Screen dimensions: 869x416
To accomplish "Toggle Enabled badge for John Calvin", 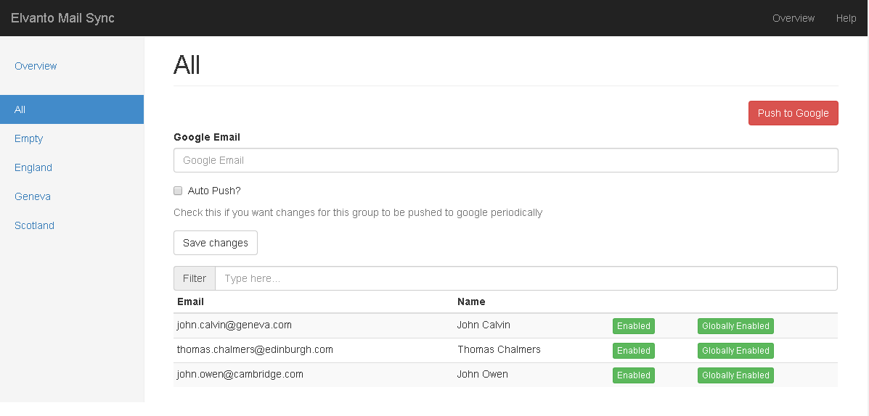I will point(633,326).
